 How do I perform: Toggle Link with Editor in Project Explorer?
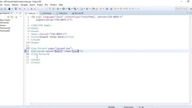[12, 17]
